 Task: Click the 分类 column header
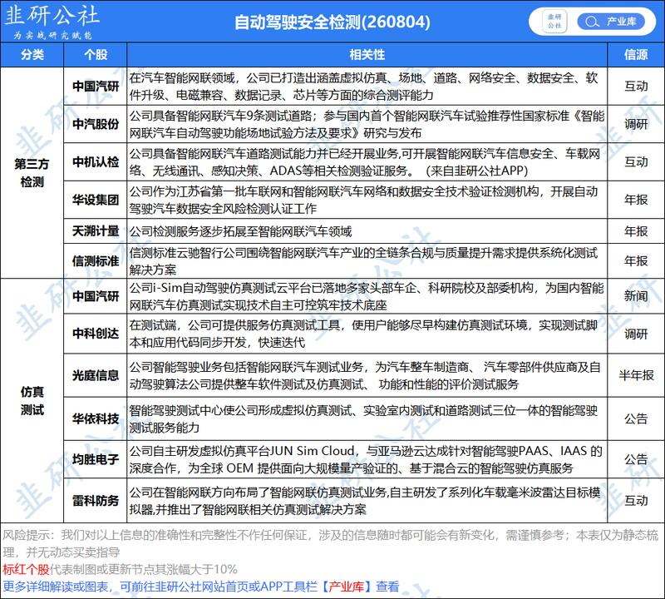click(32, 54)
